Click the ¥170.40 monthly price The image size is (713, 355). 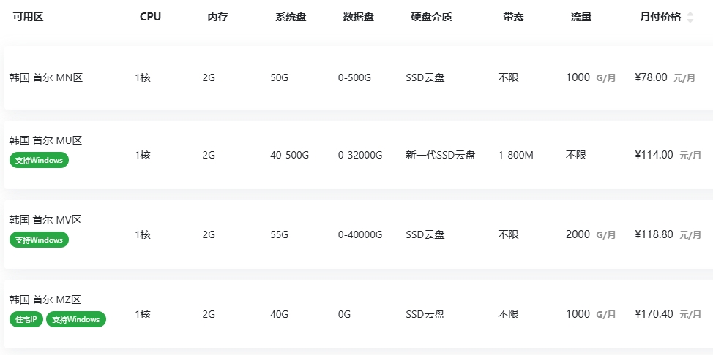click(654, 314)
